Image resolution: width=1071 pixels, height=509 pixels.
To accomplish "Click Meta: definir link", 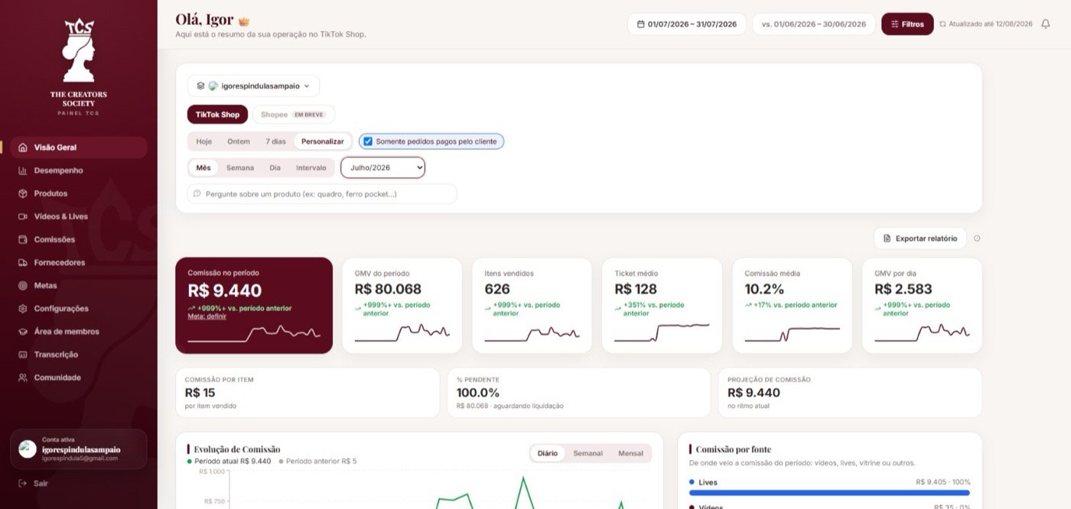I will click(207, 316).
